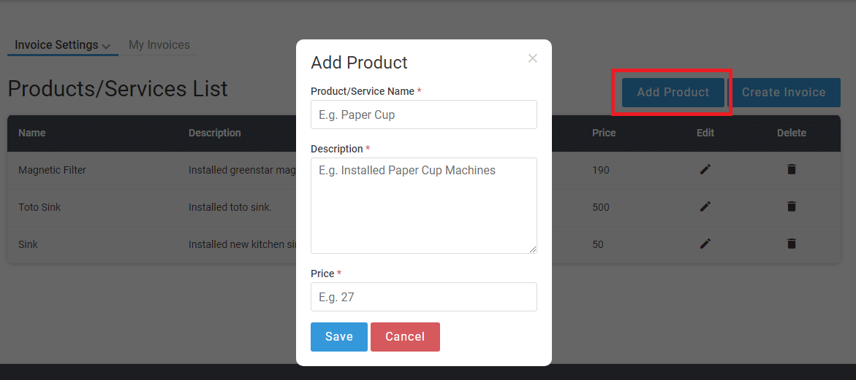Click the Create Invoice button

click(784, 93)
